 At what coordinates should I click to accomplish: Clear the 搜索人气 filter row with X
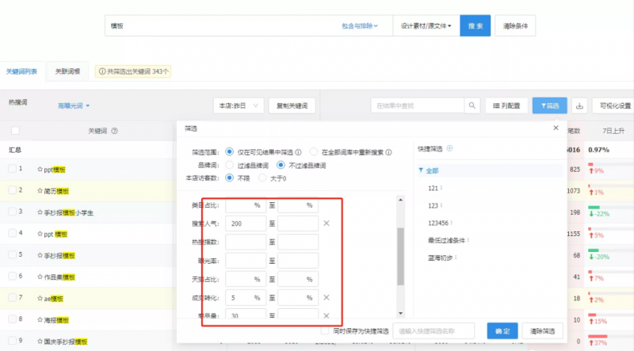pyautogui.click(x=327, y=224)
